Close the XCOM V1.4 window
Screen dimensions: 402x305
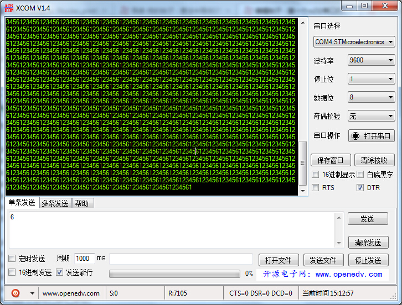[x=385, y=6]
